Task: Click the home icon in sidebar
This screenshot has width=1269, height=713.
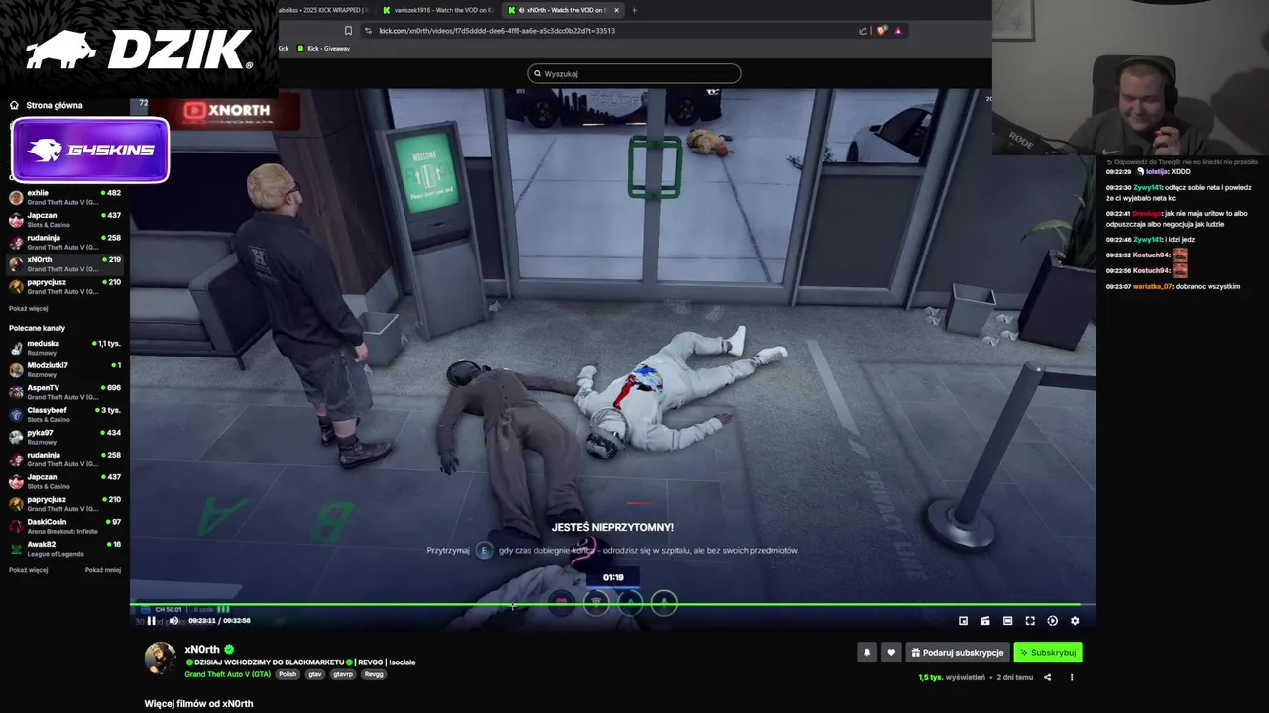Action: [14, 105]
